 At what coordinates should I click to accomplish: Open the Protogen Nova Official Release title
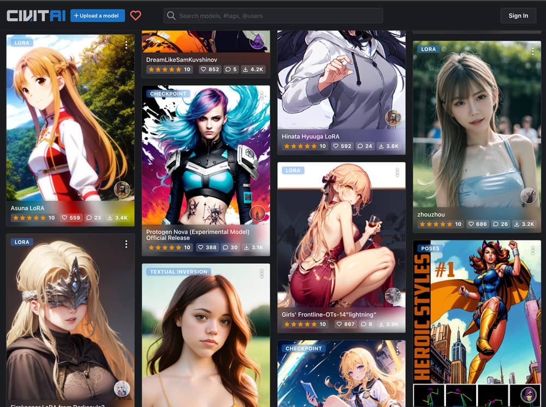[198, 235]
